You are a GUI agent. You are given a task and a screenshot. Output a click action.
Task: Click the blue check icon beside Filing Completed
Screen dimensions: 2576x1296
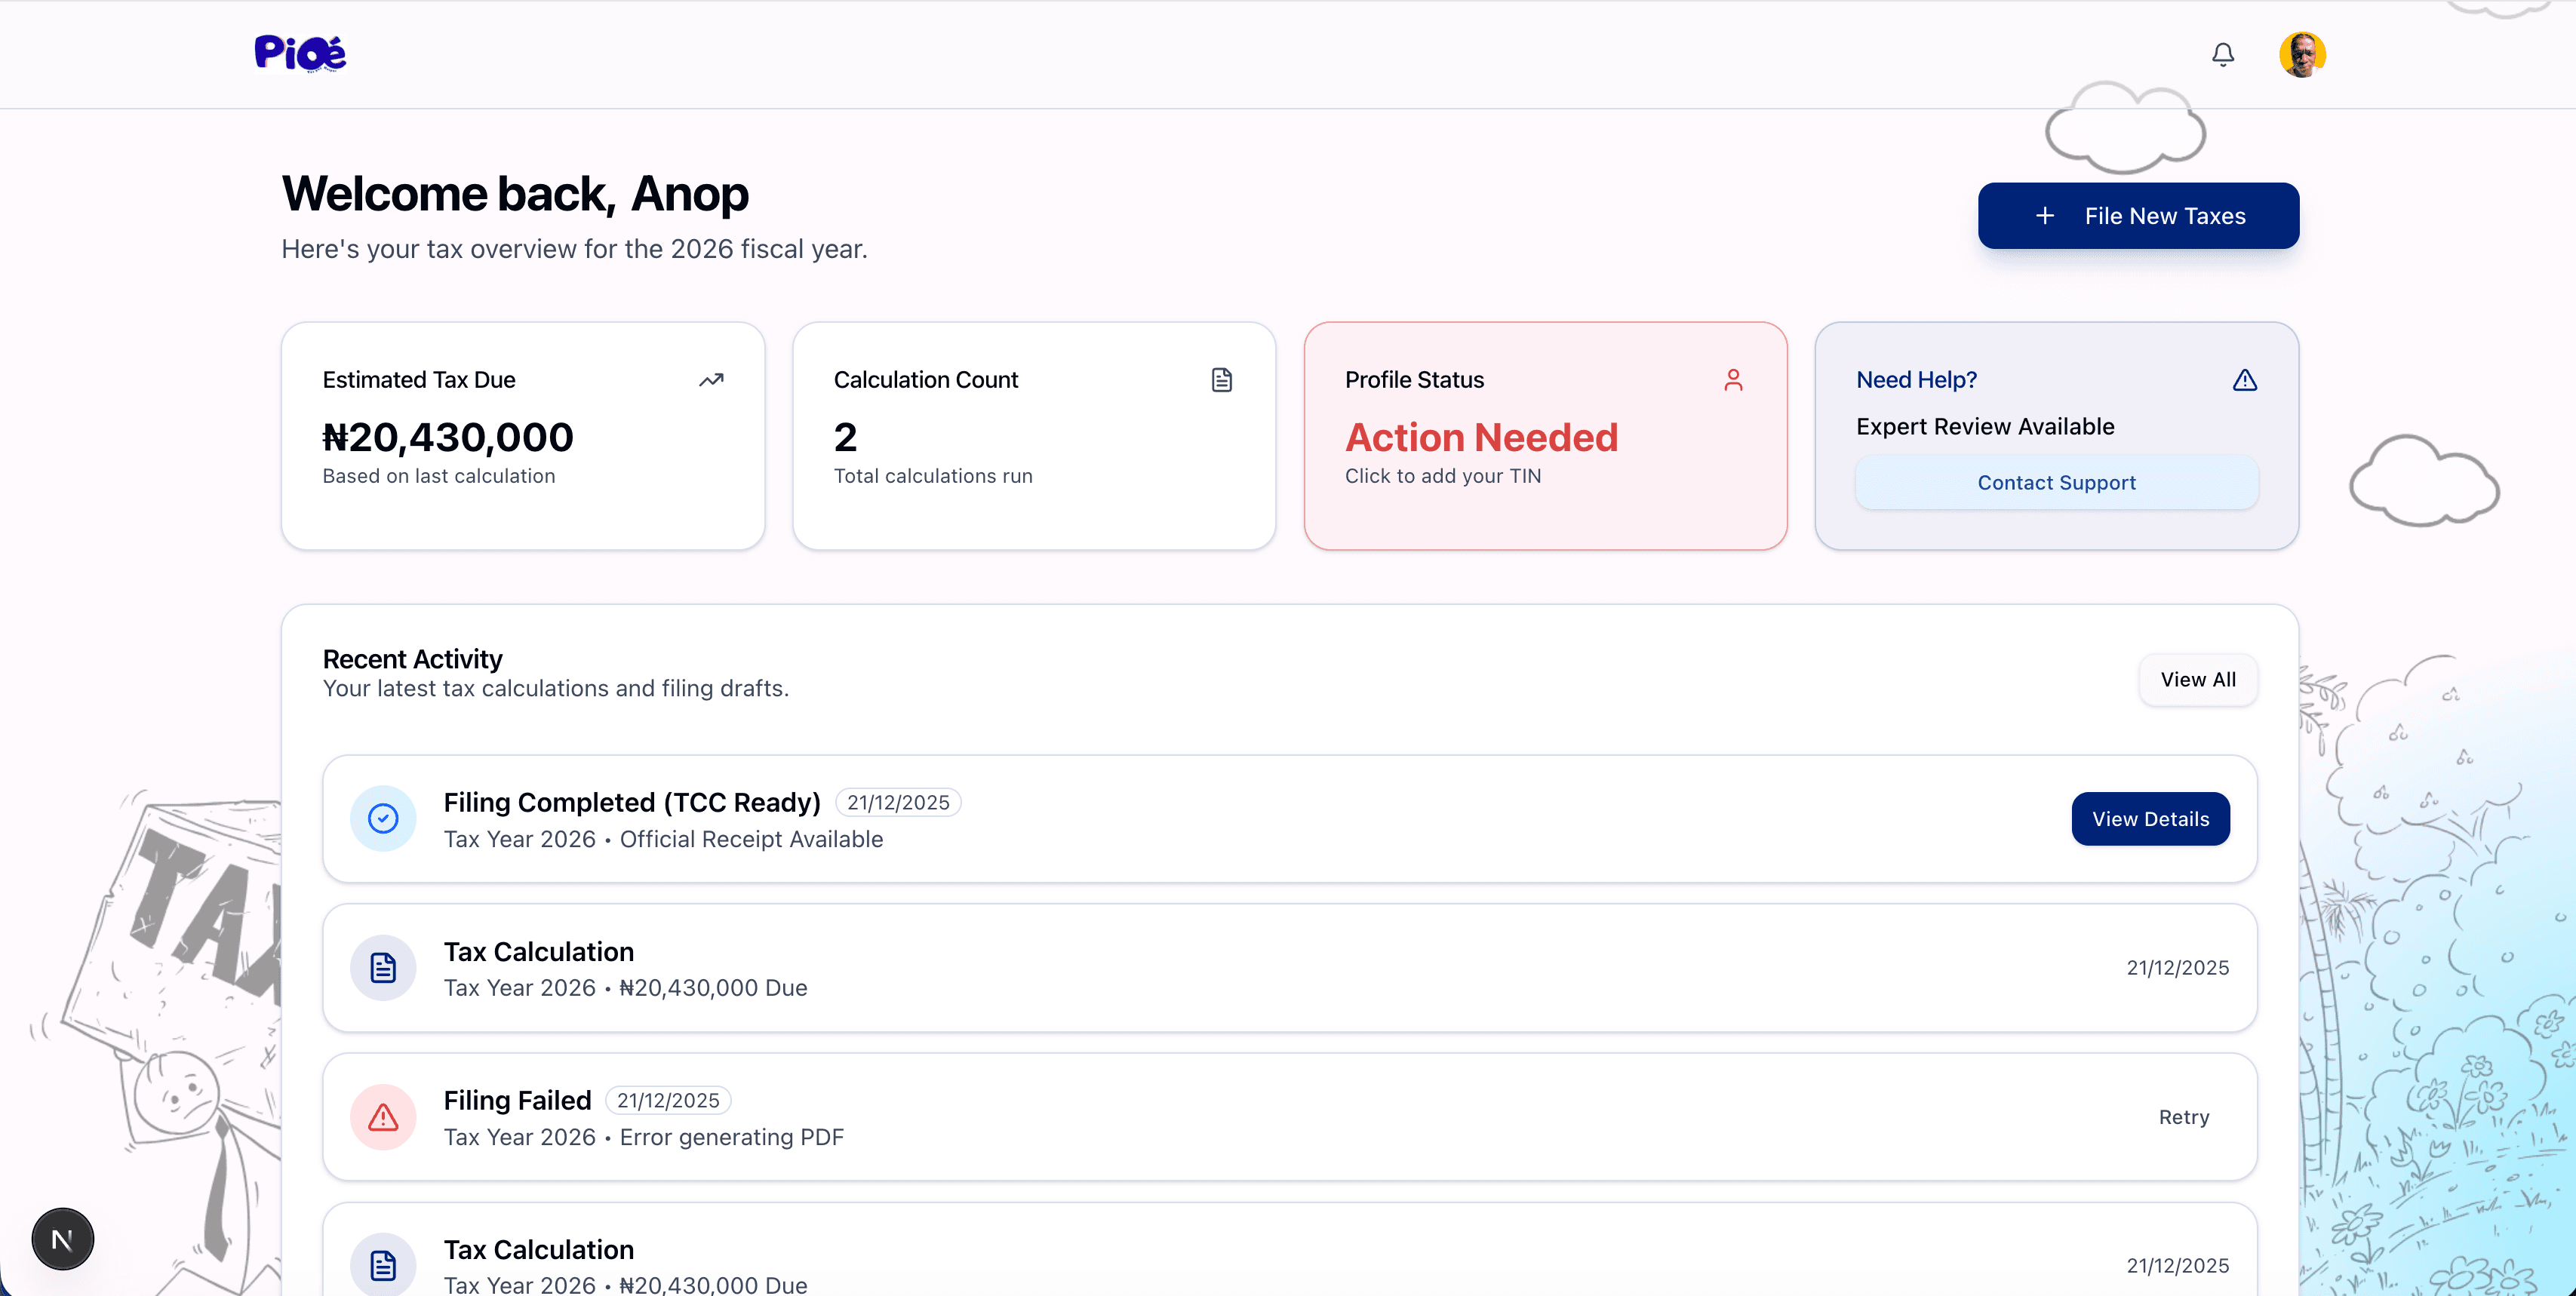(382, 818)
